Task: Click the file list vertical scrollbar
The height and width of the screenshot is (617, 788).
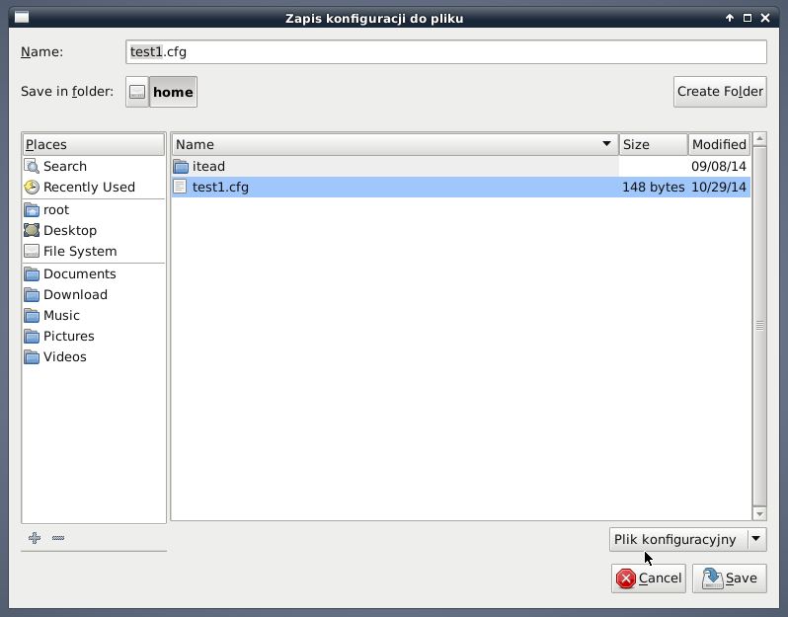Action: [759, 326]
